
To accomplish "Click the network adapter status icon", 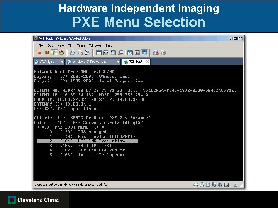I will point(214,185).
